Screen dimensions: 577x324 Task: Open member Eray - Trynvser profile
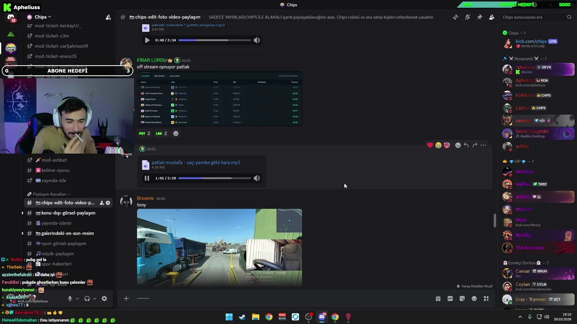pyautogui.click(x=538, y=299)
